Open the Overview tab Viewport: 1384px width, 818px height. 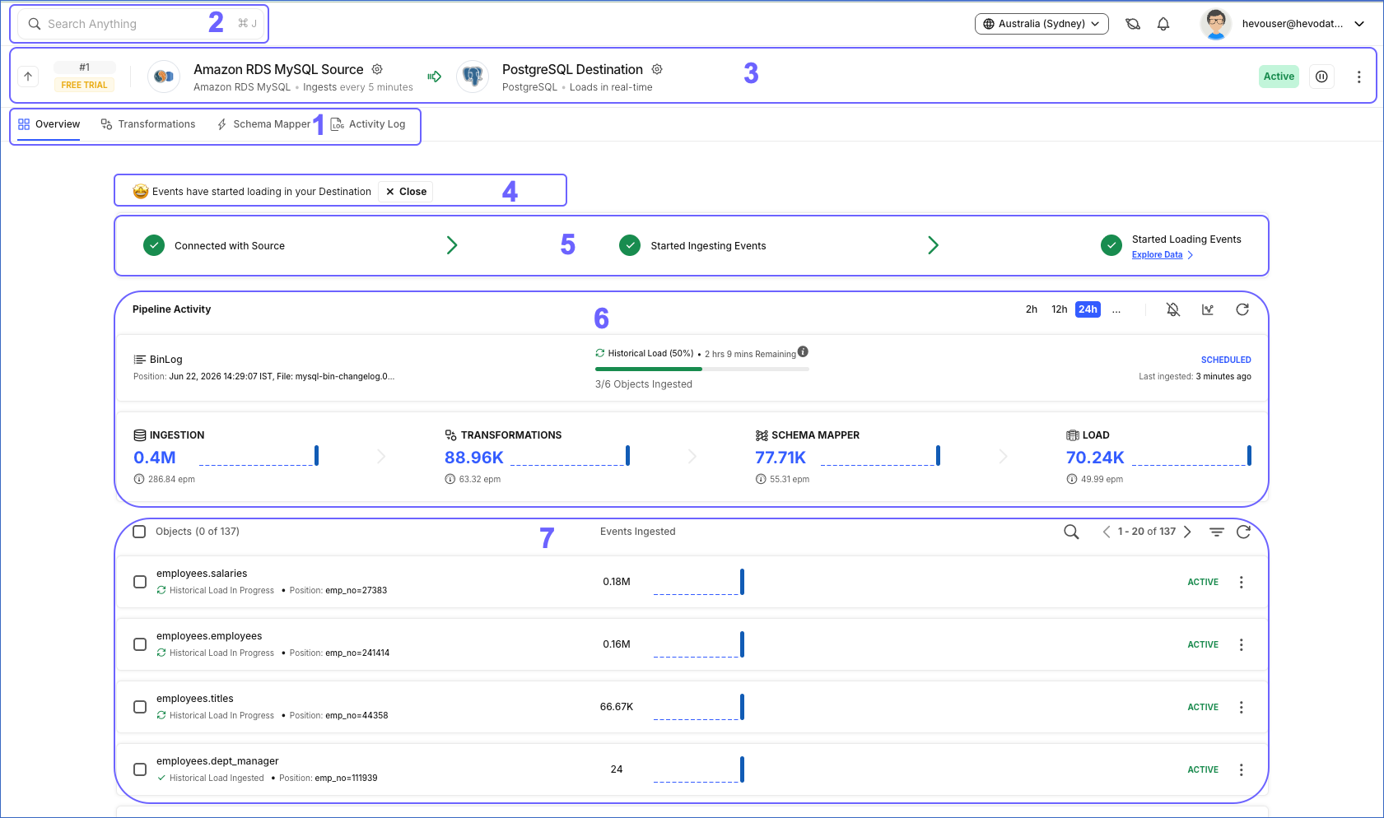coord(49,124)
